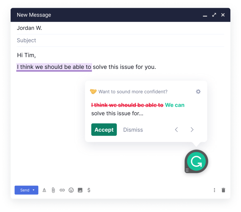Insert an emoji with smiley icon
Image resolution: width=241 pixels, height=212 pixels.
tap(71, 190)
